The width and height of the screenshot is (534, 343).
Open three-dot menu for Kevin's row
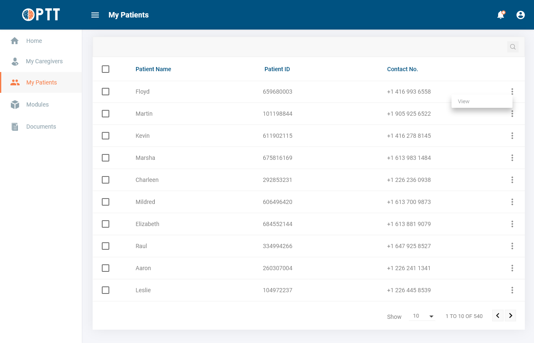pos(512,136)
